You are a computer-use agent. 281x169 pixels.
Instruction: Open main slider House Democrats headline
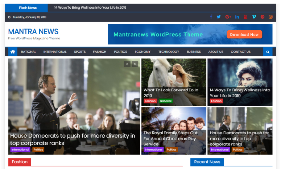(x=73, y=139)
